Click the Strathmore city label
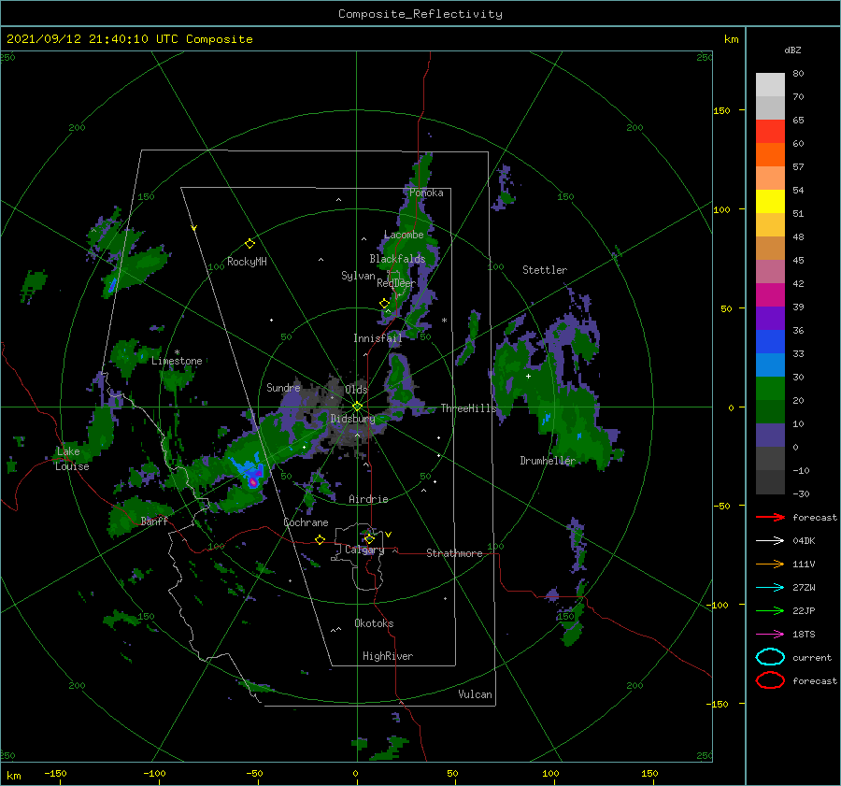 [x=454, y=553]
